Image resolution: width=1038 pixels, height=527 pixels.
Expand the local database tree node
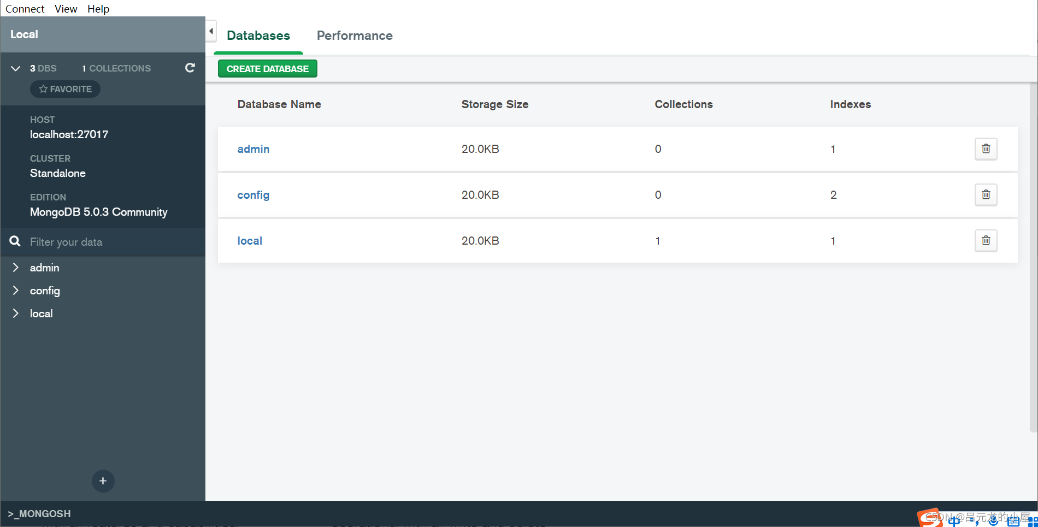click(16, 313)
